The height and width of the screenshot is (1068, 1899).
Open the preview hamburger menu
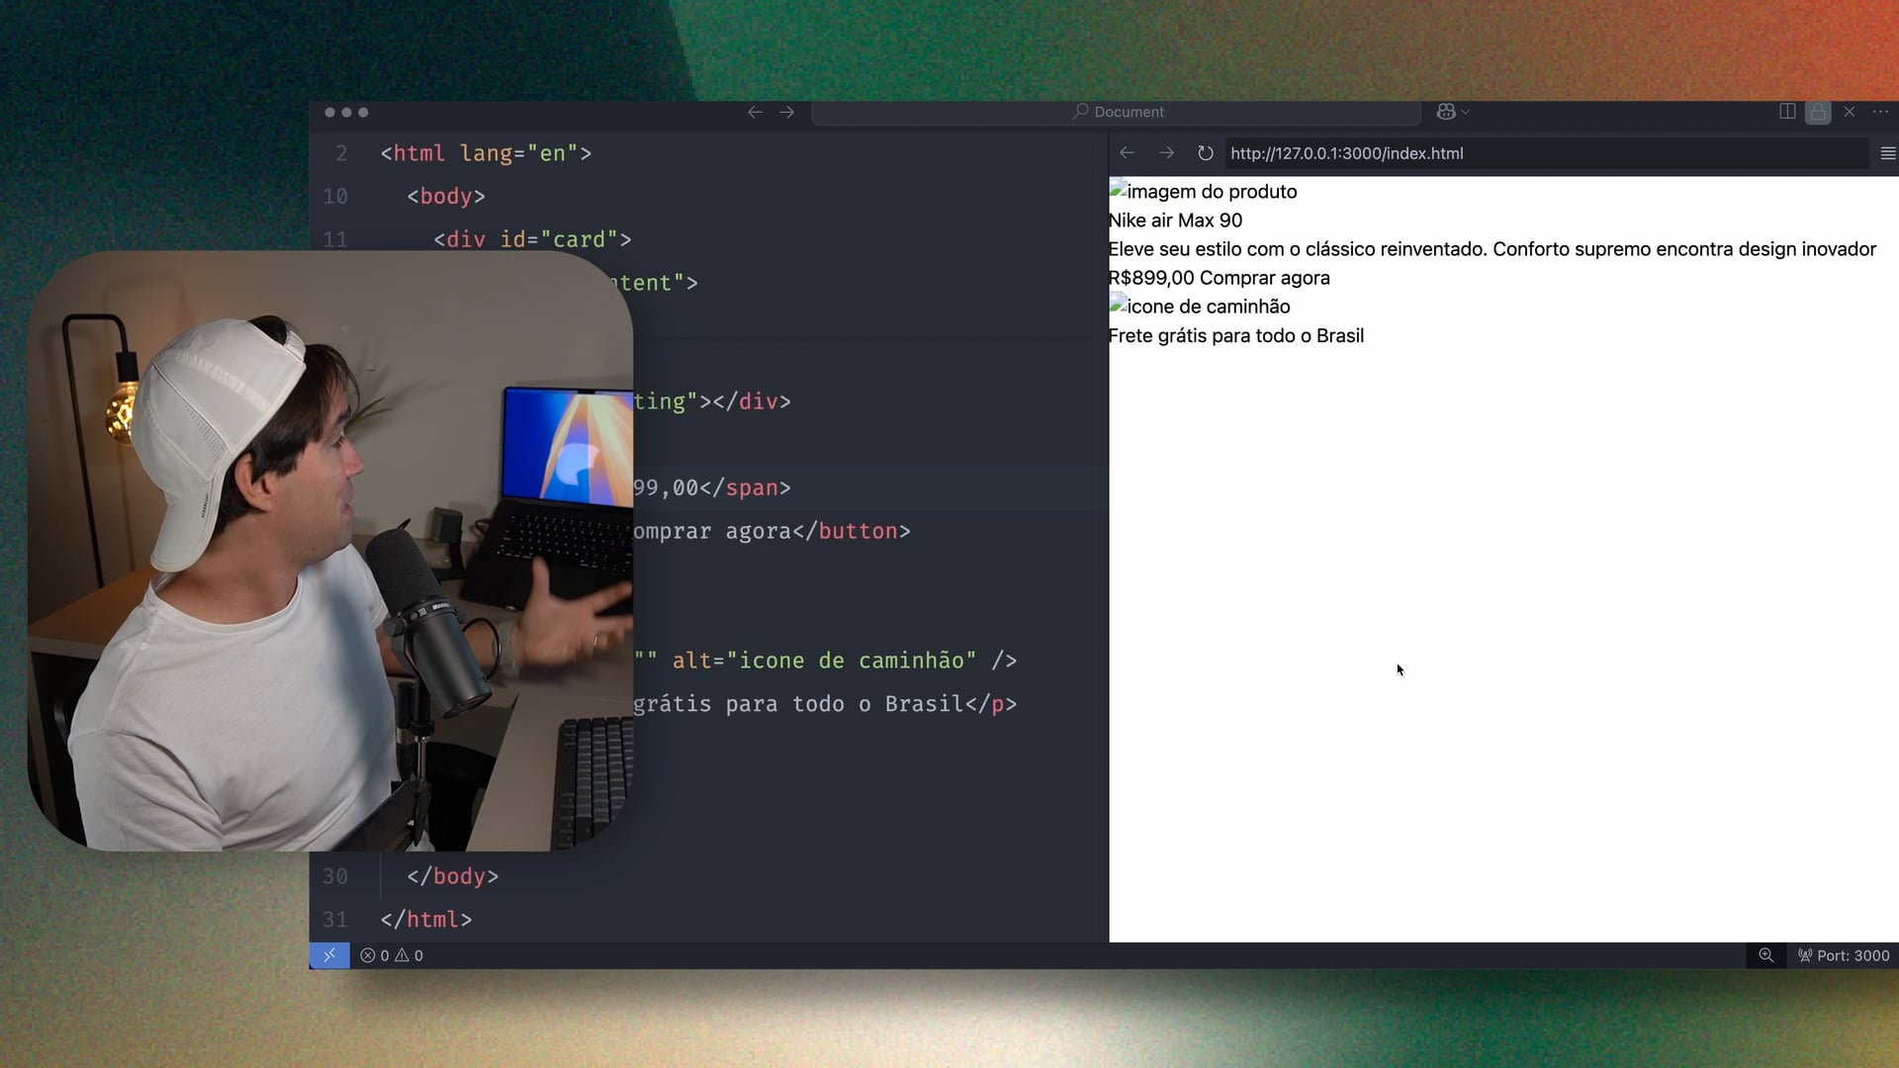1887,153
